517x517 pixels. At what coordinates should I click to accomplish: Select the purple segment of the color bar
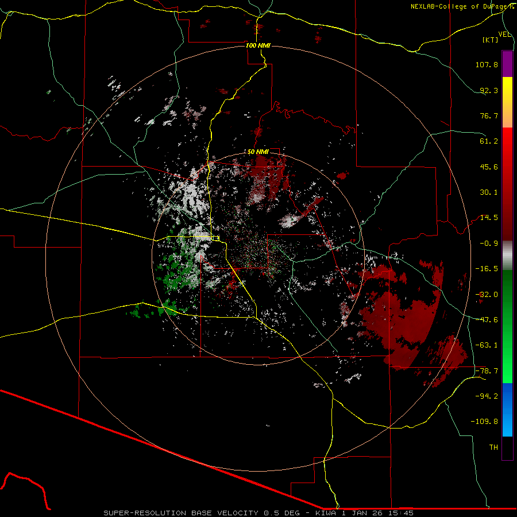[507, 64]
